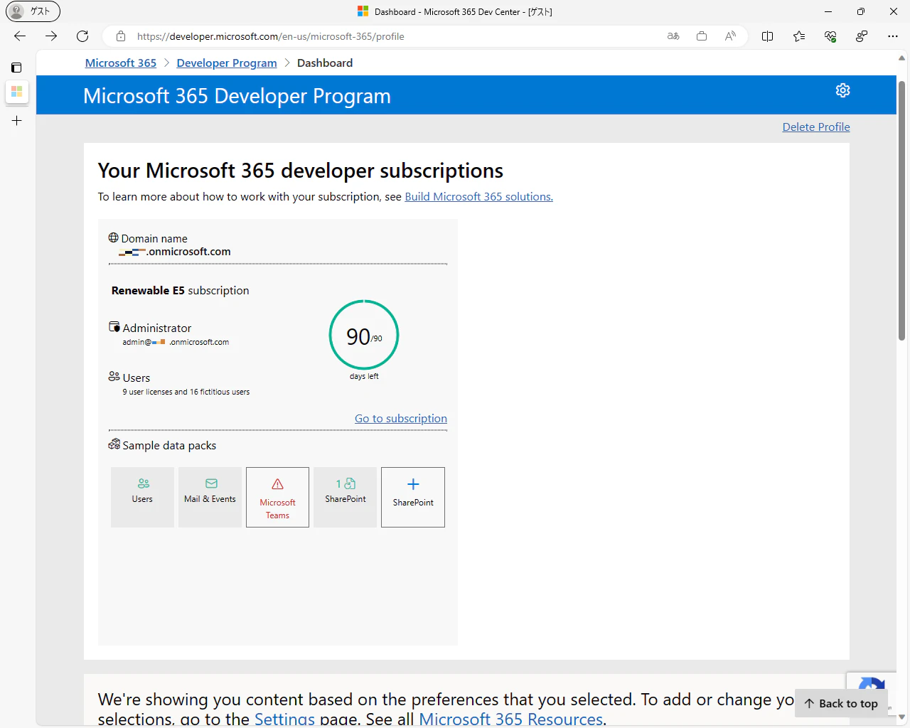Click the page vertical scrollbar thumb
Image resolution: width=910 pixels, height=728 pixels.
coord(901,210)
